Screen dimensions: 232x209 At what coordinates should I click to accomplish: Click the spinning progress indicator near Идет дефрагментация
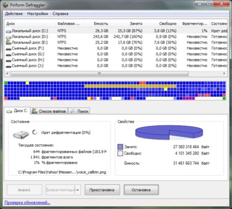(34, 132)
